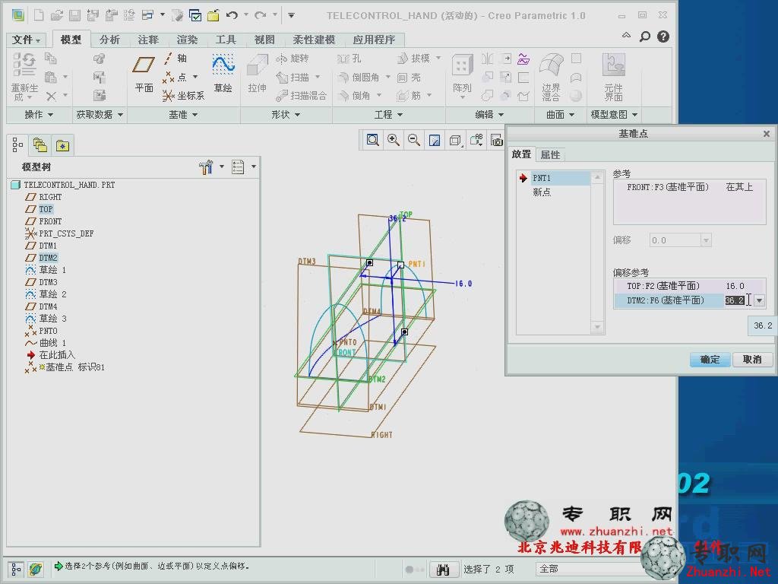Click the Refit view icon
Screen dimensions: 778x584
(x=372, y=140)
